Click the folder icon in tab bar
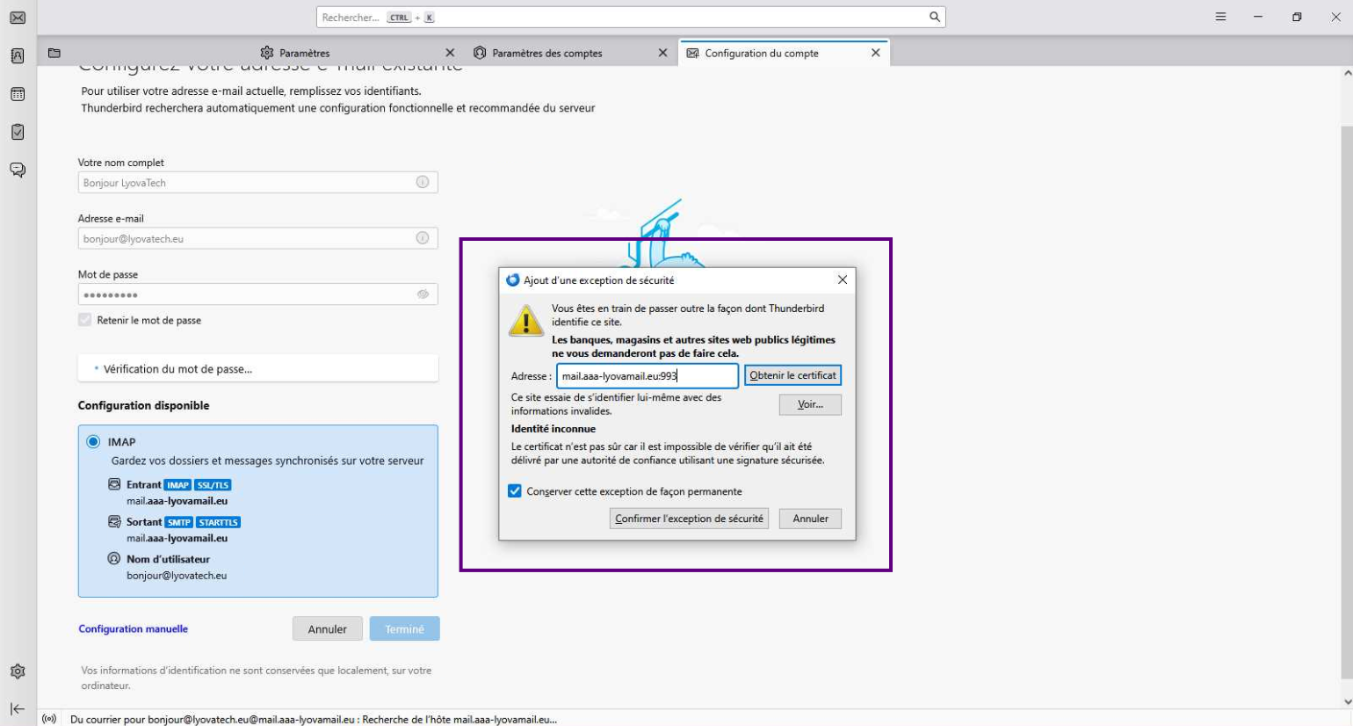 click(x=54, y=53)
